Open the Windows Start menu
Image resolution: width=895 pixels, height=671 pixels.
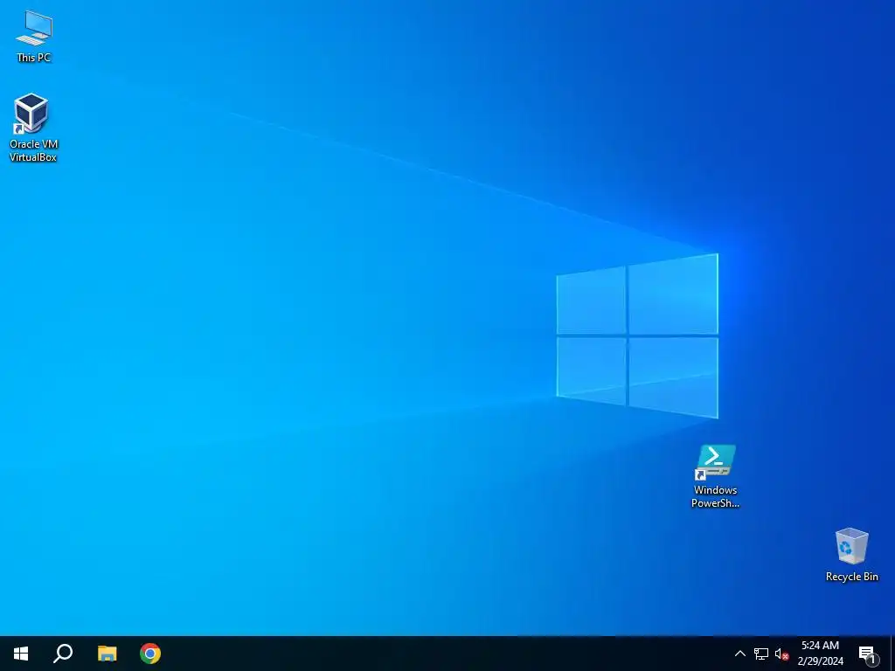click(21, 654)
